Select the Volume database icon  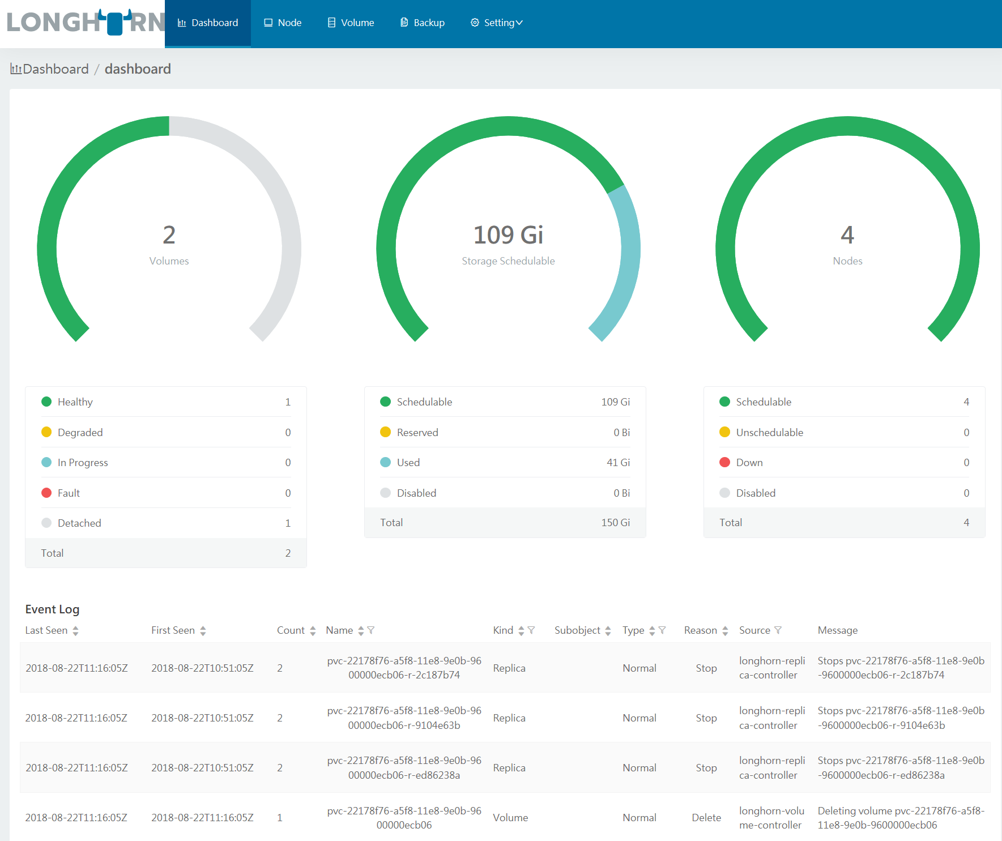[331, 22]
